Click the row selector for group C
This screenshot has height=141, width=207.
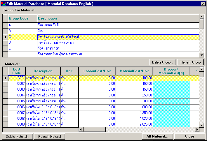click(5, 37)
